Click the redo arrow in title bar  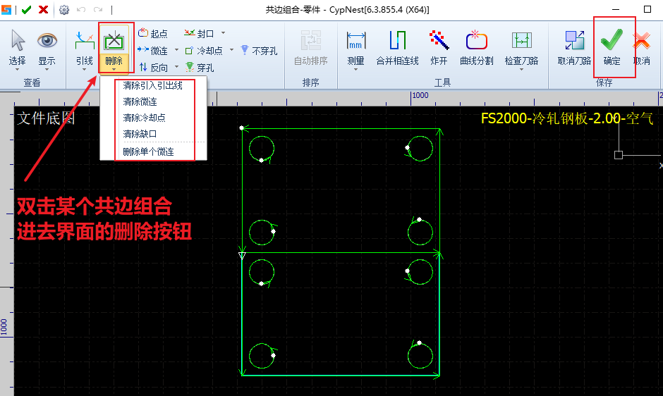coord(98,9)
